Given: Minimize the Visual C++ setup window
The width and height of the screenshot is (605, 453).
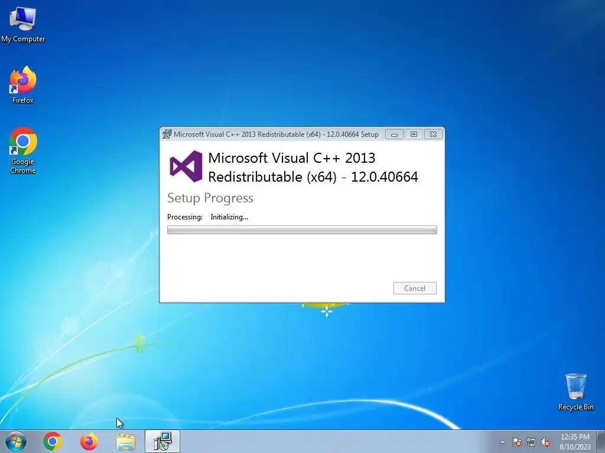Looking at the screenshot, I should click(x=394, y=134).
